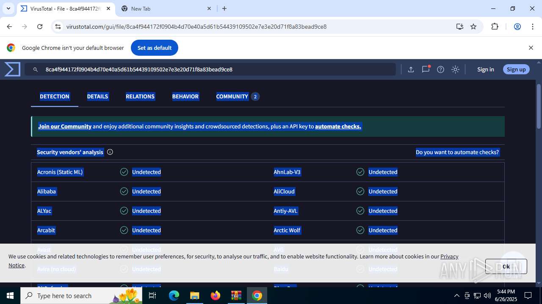Open Firefox from the taskbar
Image resolution: width=542 pixels, height=304 pixels.
tap(216, 296)
